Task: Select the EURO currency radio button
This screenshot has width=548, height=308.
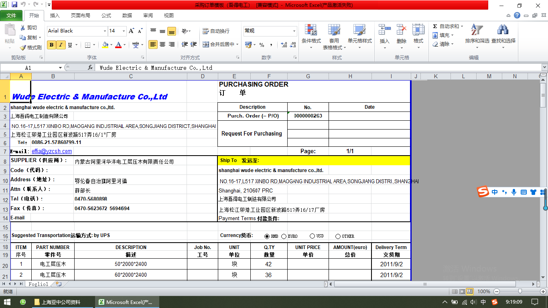Action: pyautogui.click(x=284, y=237)
